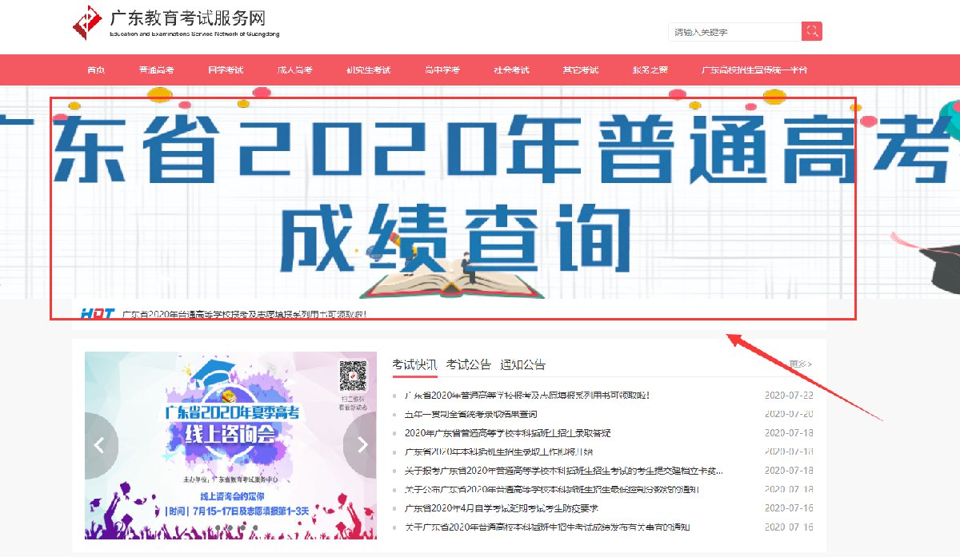Open the 4月自学考试 防疫要求 news link
The image size is (960, 557).
tap(502, 508)
